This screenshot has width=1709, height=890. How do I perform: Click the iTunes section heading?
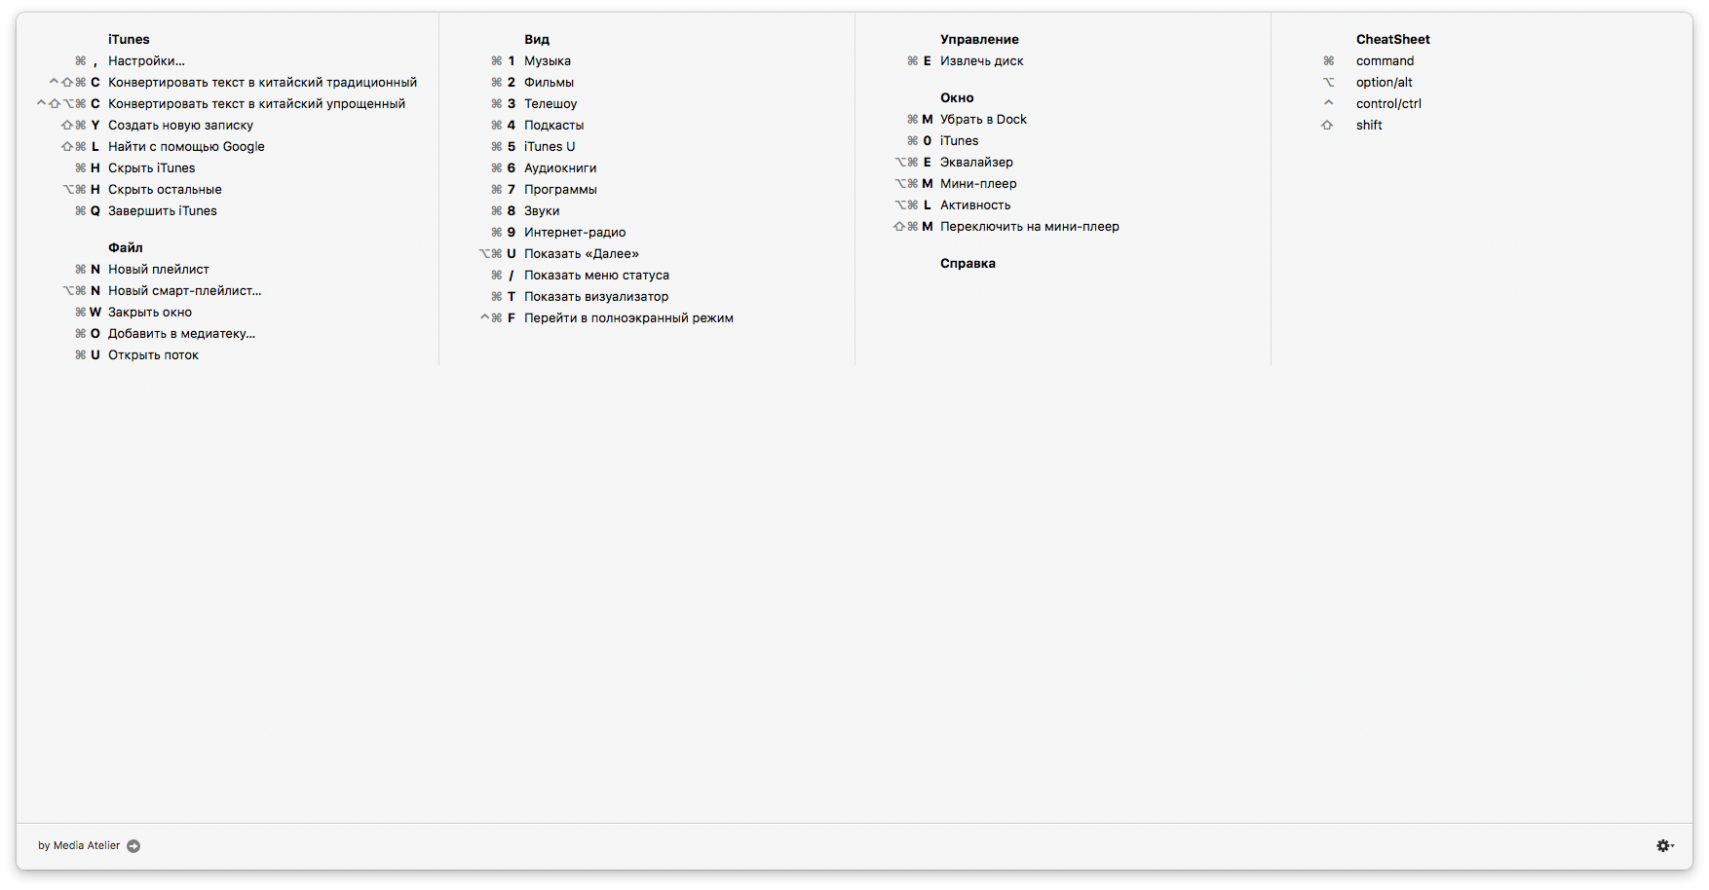click(129, 40)
